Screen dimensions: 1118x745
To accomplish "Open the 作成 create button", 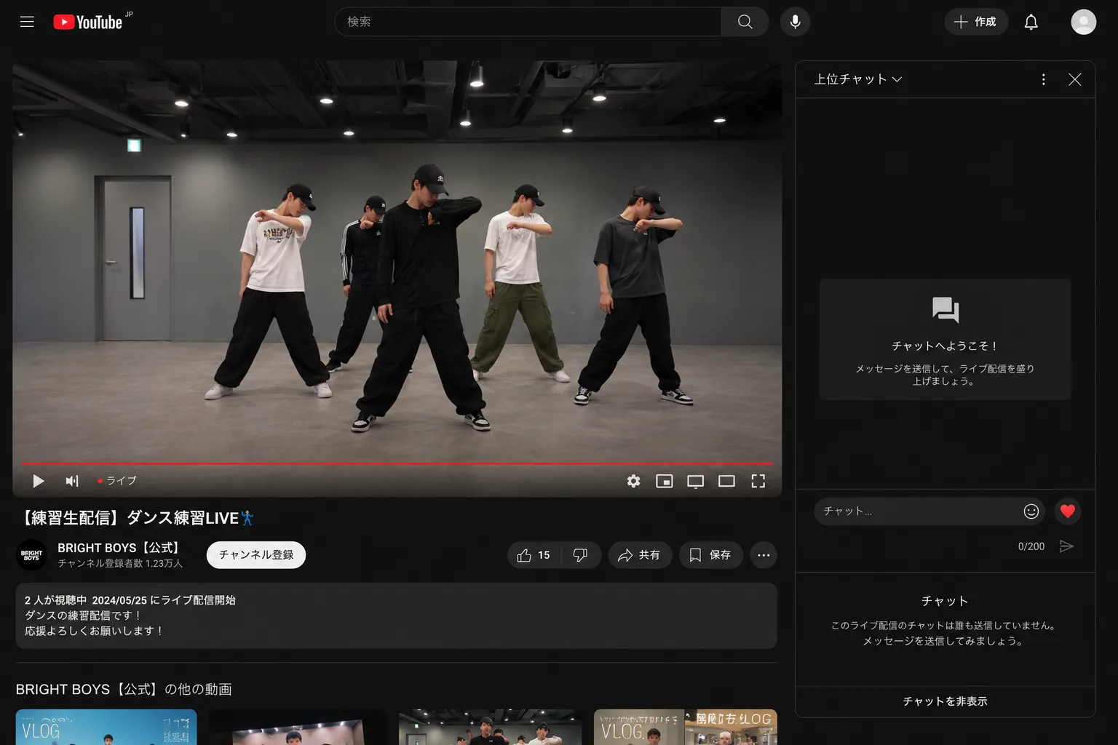I will pos(976,22).
